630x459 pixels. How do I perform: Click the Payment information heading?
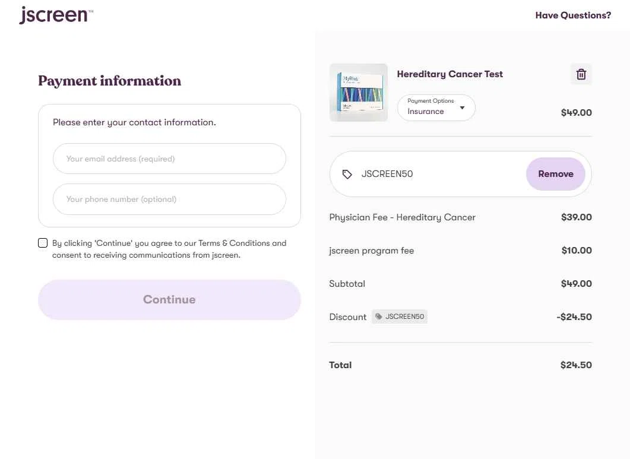pyautogui.click(x=109, y=81)
